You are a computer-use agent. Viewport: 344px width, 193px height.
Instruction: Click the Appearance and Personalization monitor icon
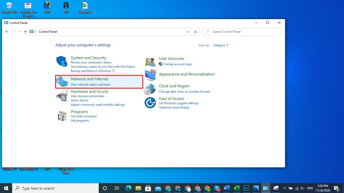(150, 75)
